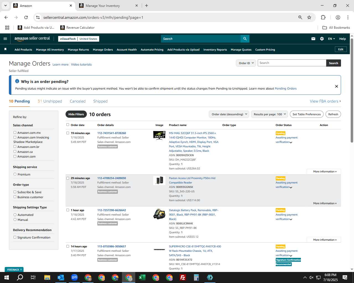The image size is (354, 283).
Task: Dismiss the pending order info banner
Action: 337,86
